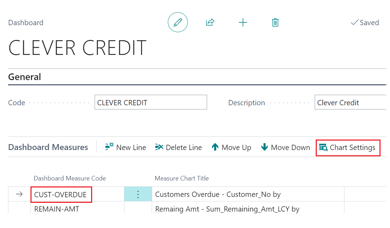Create a new dashboard with the plus icon
390x228 pixels.
[x=243, y=22]
